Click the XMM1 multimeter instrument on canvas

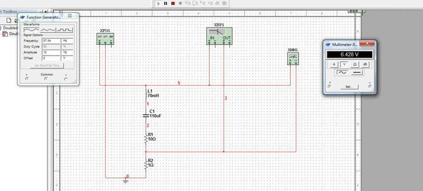(x=293, y=59)
